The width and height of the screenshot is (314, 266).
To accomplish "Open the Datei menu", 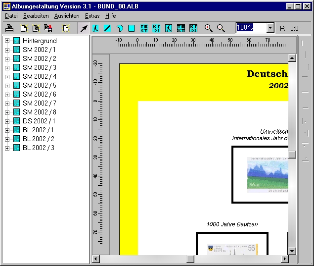I will (x=11, y=16).
